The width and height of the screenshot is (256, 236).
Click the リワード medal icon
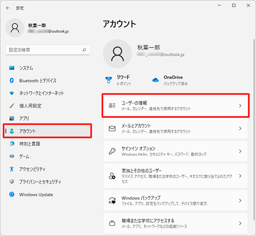coord(109,80)
